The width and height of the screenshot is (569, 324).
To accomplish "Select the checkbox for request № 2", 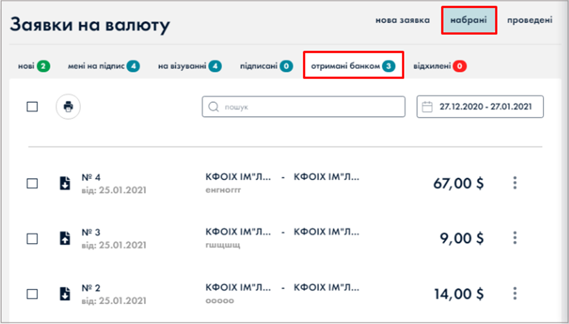I will pyautogui.click(x=32, y=294).
